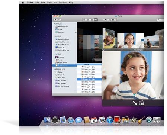
Task: Switch to list view in Finder toolbar
Action: pos(88,20)
